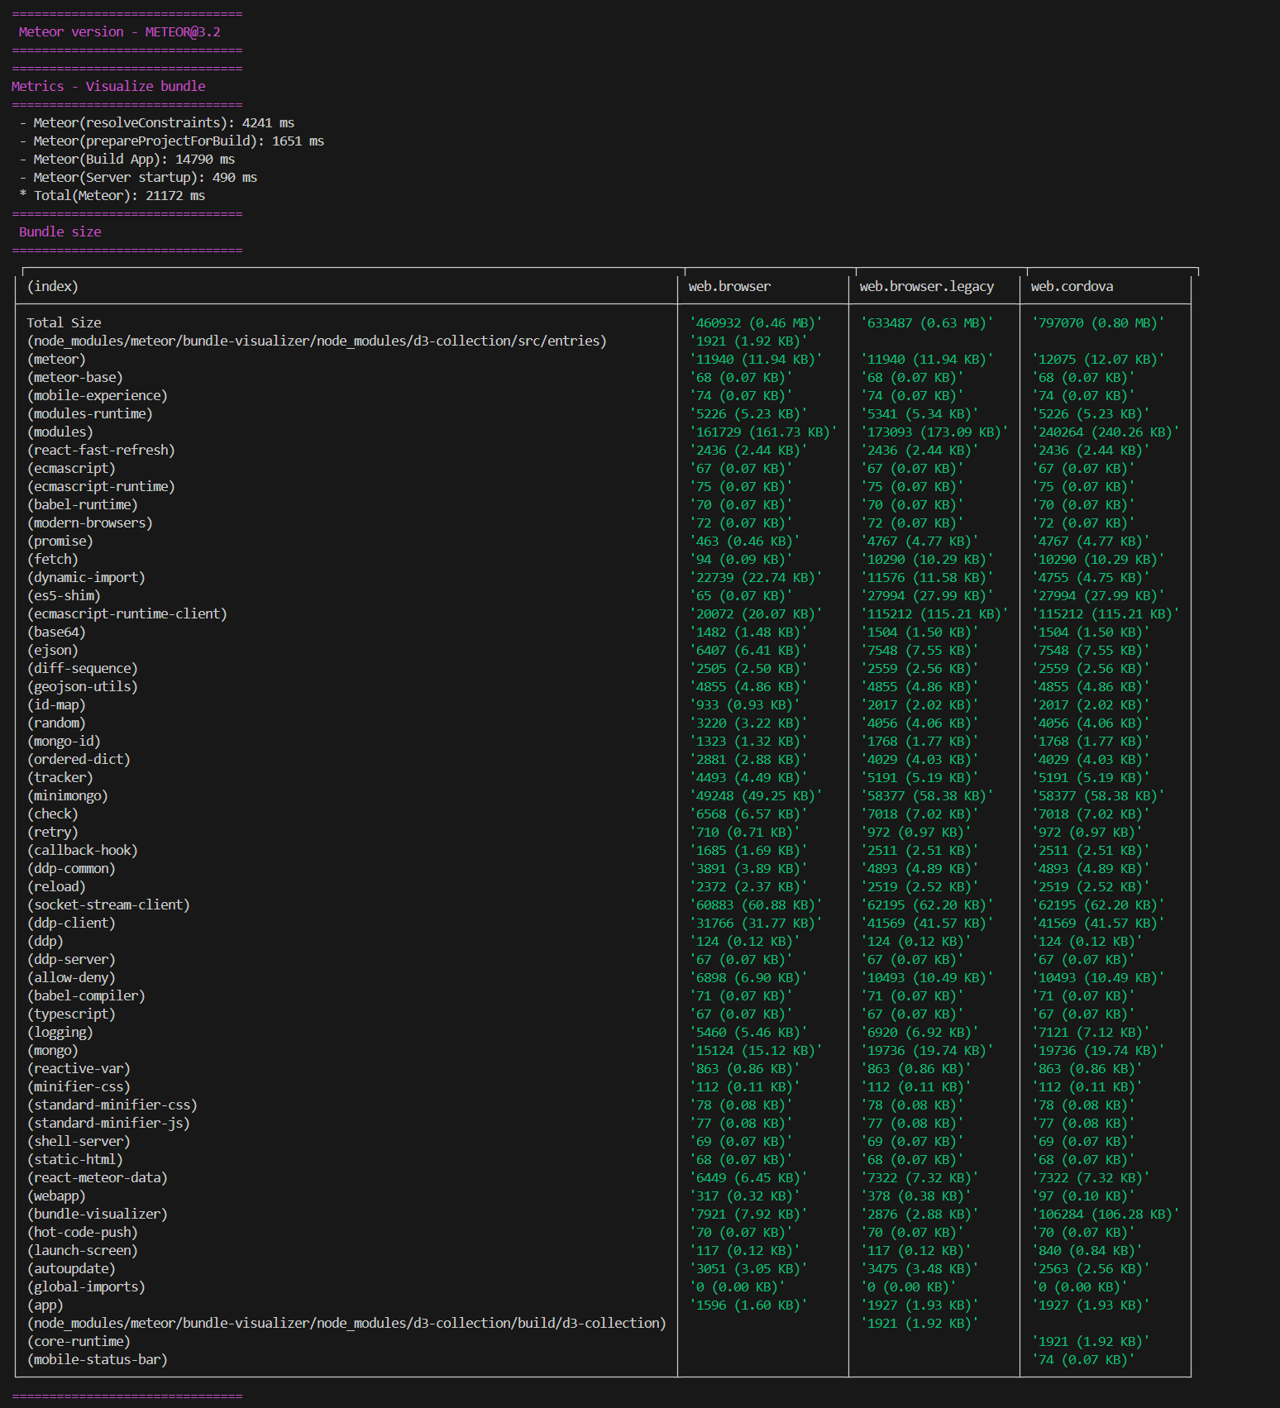Screen dimensions: 1280x1408
Task: Click the 'Meteor(prepareProjectForBuild): 1651 ms' line
Action: pyautogui.click(x=179, y=141)
